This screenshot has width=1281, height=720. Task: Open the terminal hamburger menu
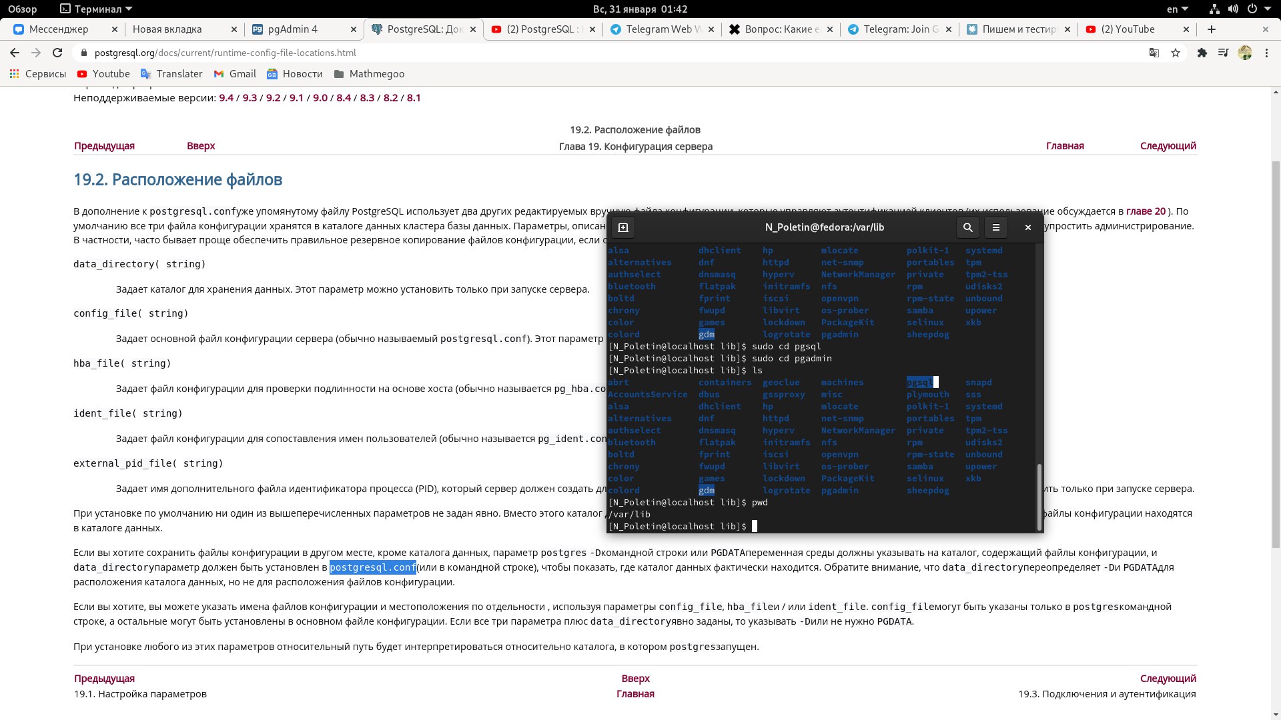click(996, 227)
